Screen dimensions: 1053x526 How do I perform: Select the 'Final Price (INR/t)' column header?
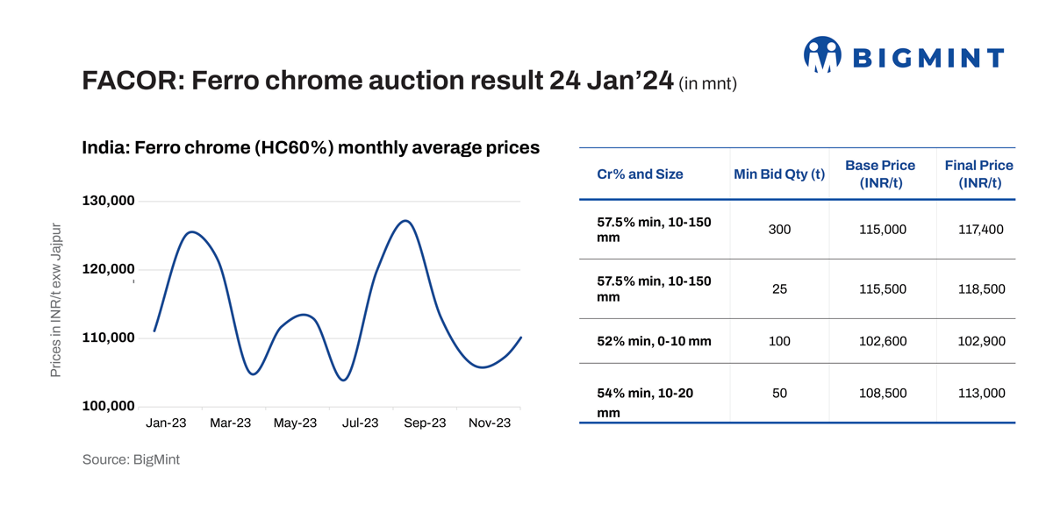click(x=978, y=174)
